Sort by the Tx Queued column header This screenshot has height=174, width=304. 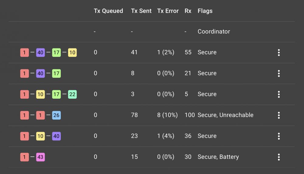pyautogui.click(x=109, y=11)
